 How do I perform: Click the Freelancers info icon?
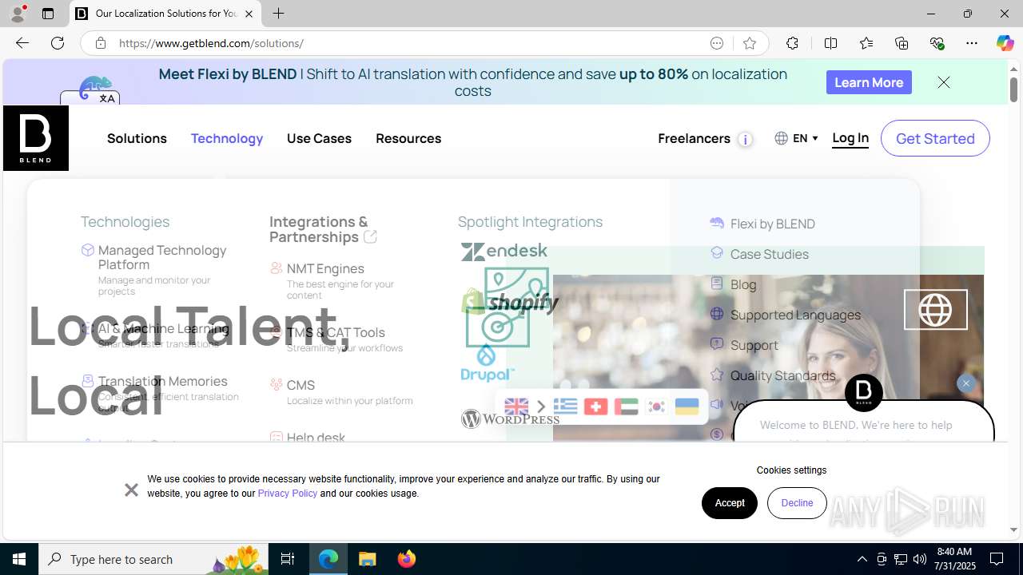tap(745, 140)
